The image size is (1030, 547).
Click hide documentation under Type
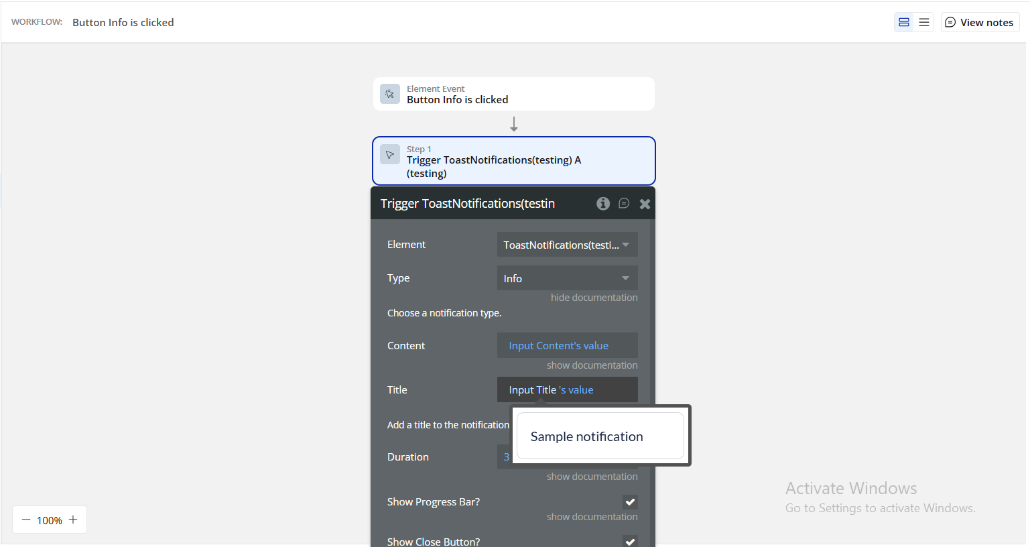(x=594, y=298)
